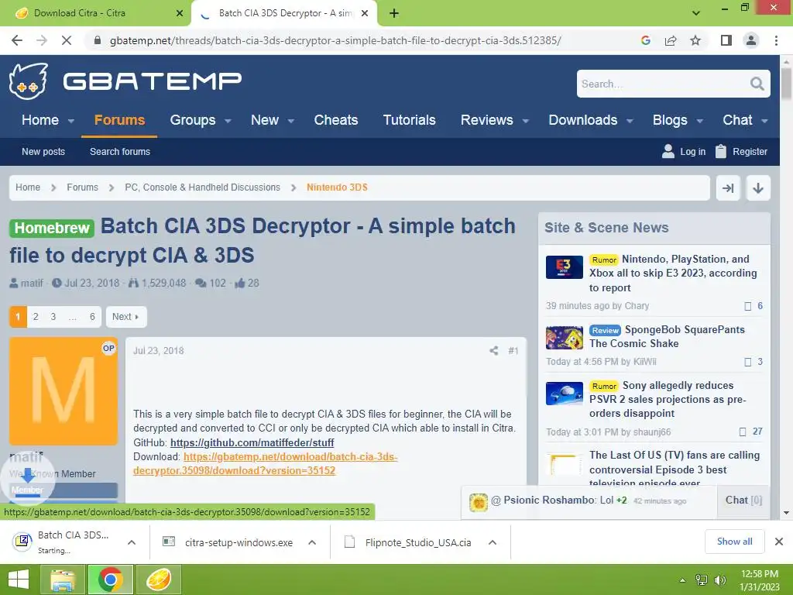
Task: Click Show all downloads button
Action: point(734,542)
